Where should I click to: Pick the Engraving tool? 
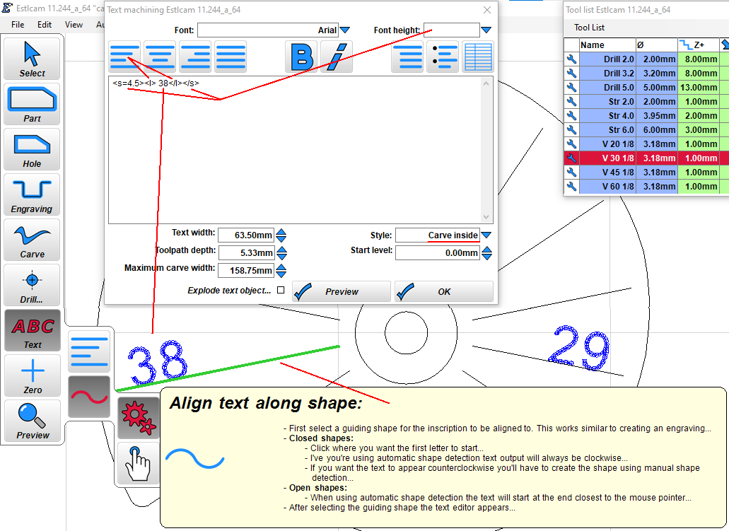click(32, 194)
